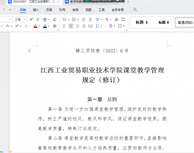Apply the 标题 4 style
Image resolution: width=194 pixels, height=153 pixels.
click(163, 22)
